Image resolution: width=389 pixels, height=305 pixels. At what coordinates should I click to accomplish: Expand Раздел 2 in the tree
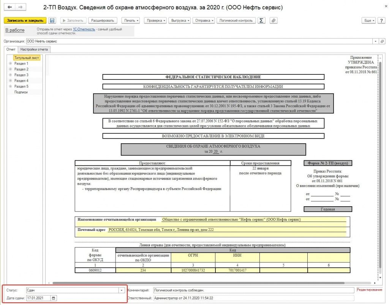(x=10, y=69)
